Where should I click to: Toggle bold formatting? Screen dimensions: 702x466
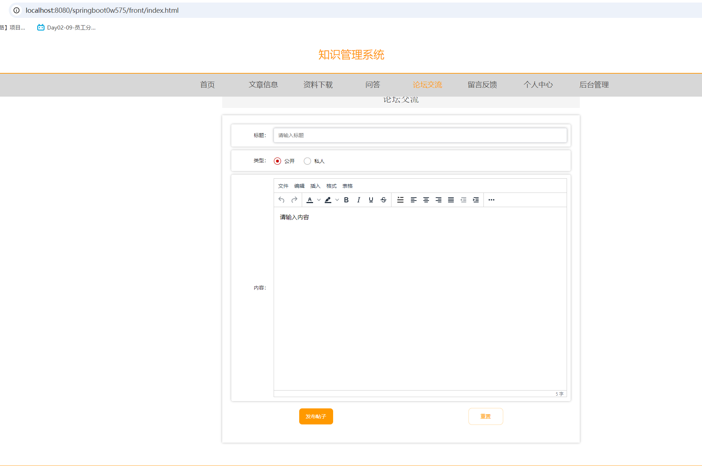click(346, 200)
